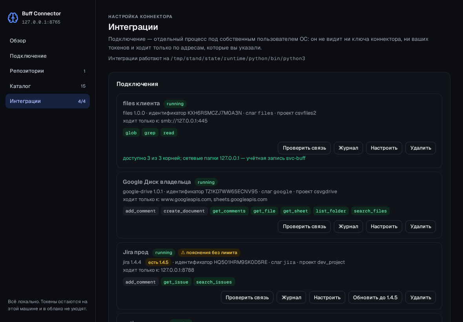463x322 pixels.
Task: Click the get_issue tool chip
Action: click(176, 282)
